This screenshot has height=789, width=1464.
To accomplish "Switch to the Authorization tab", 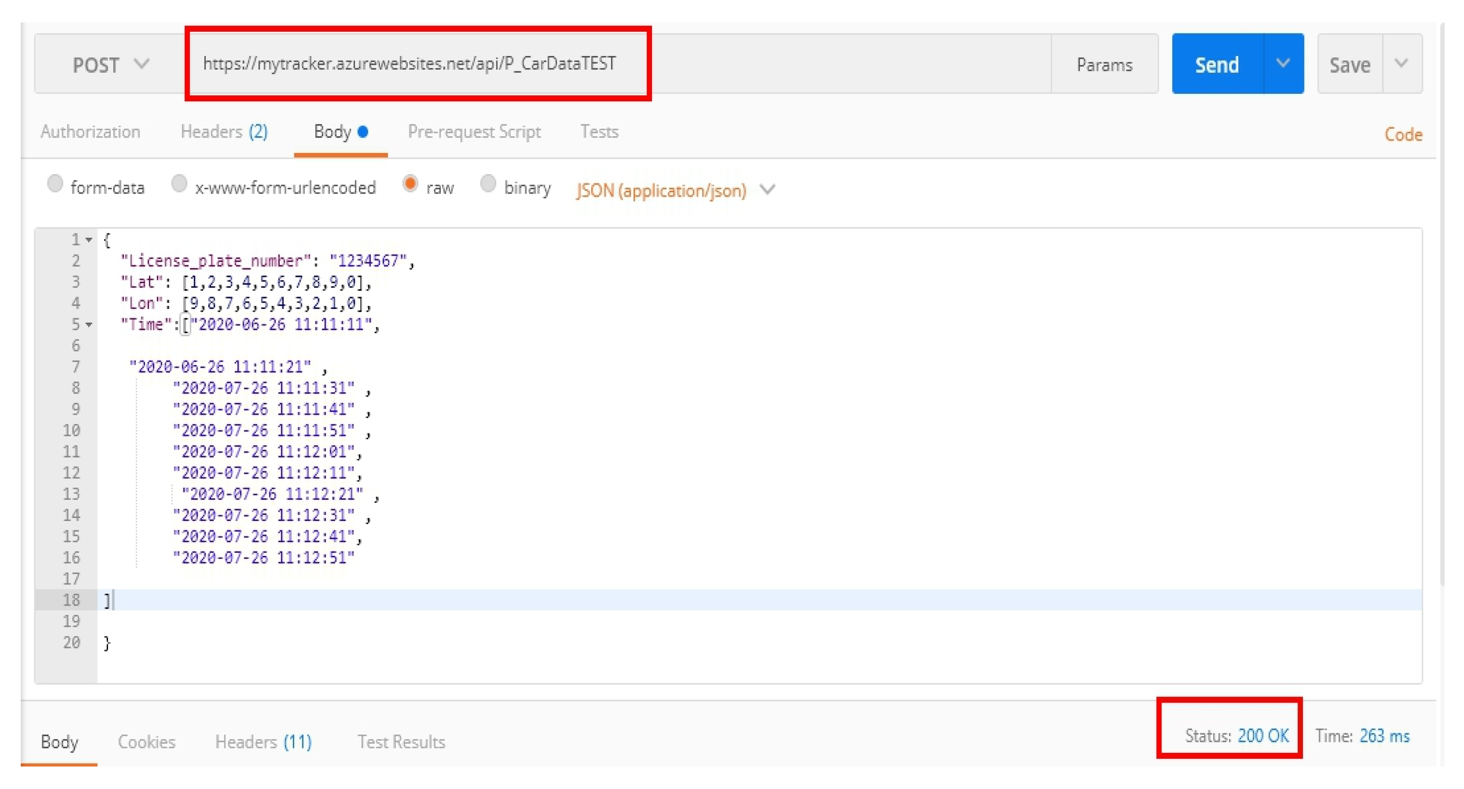I will tap(90, 132).
